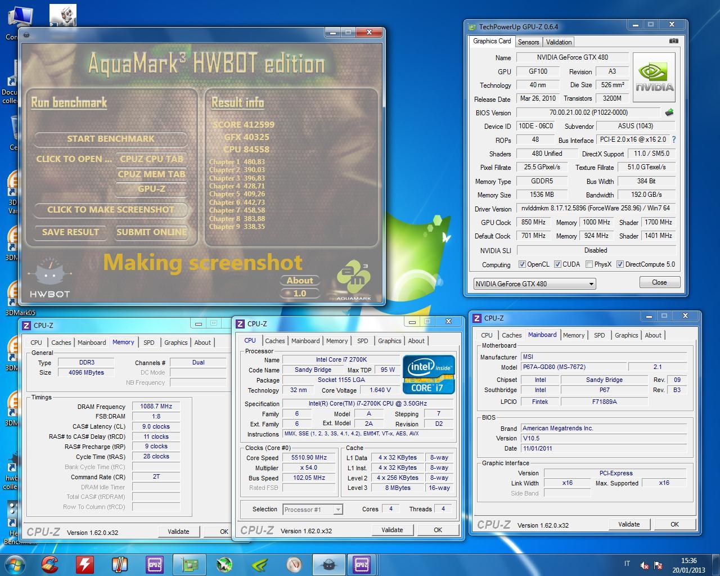The height and width of the screenshot is (576, 720).
Task: Click Validate in the center CPU-Z window
Action: click(x=392, y=529)
